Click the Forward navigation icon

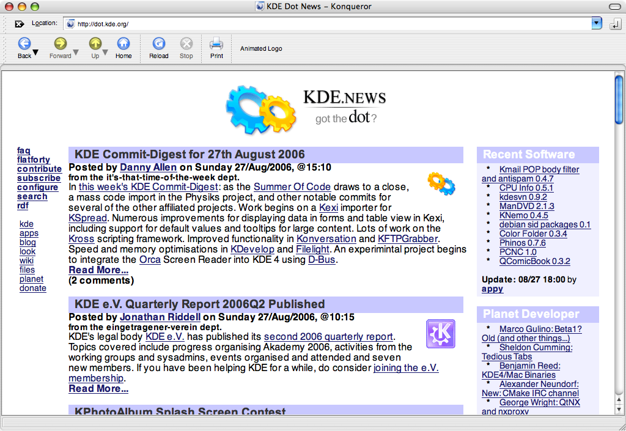click(61, 43)
